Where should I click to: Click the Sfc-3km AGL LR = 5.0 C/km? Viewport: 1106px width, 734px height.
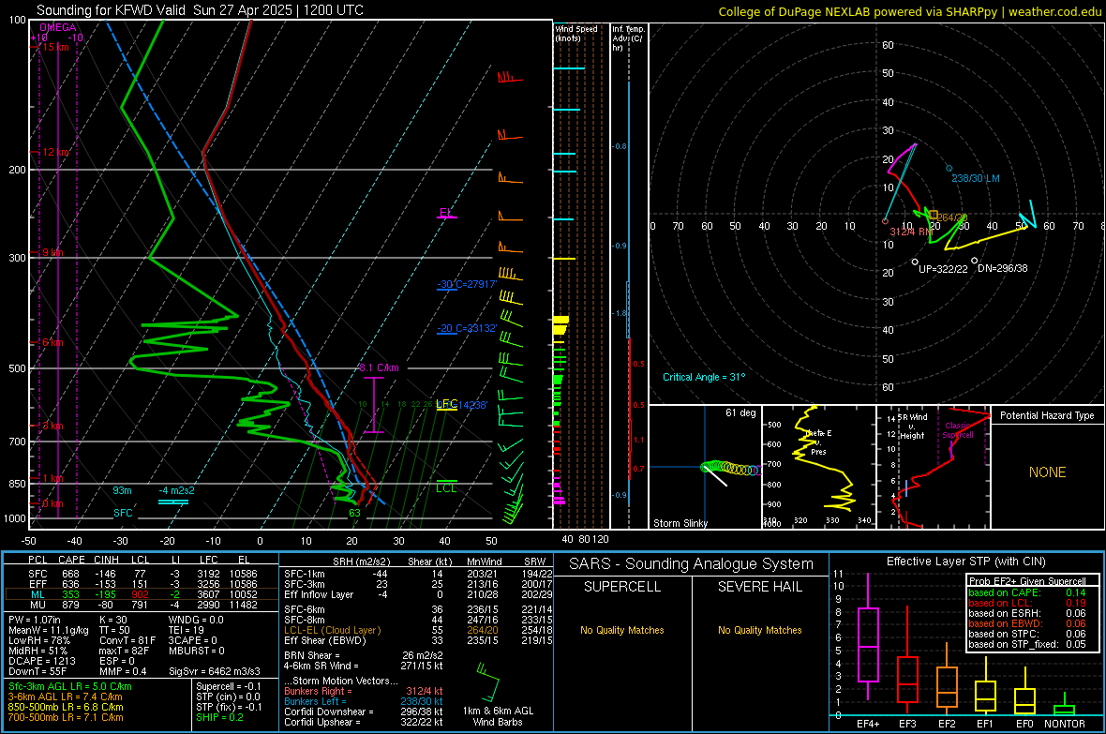point(70,686)
